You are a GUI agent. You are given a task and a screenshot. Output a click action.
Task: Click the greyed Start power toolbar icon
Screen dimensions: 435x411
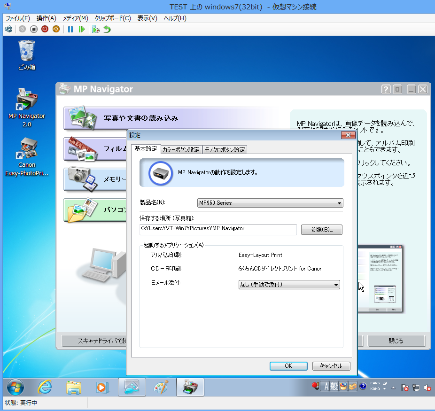tap(22, 29)
